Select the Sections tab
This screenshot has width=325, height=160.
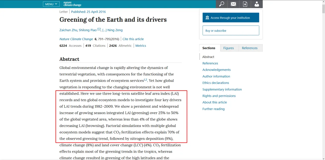(x=209, y=48)
